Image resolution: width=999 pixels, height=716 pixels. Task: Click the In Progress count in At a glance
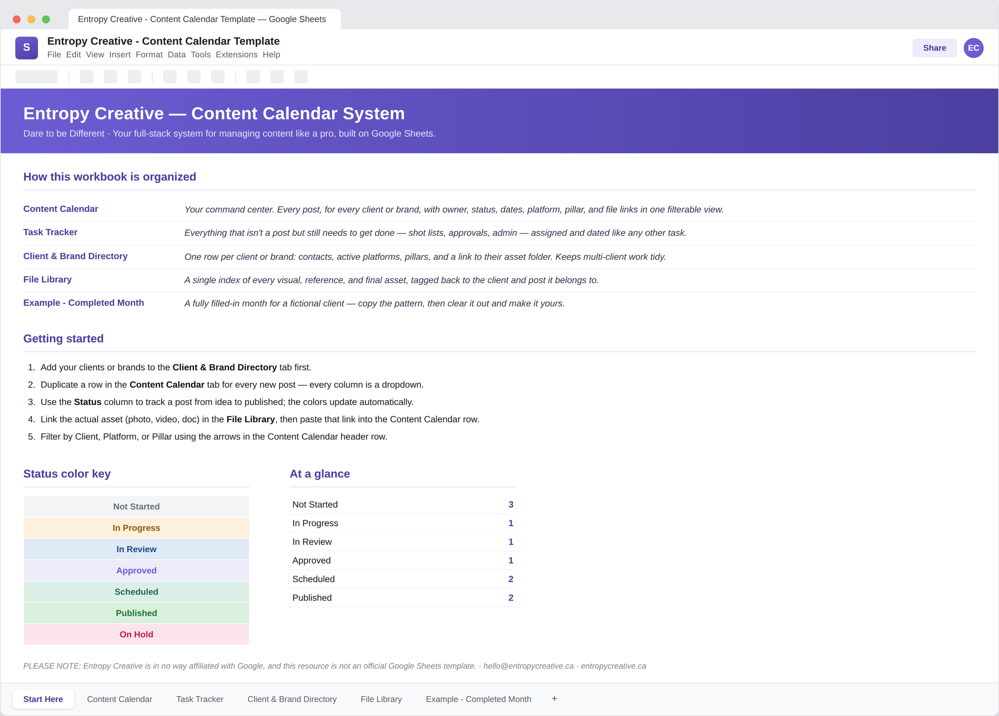(x=511, y=523)
